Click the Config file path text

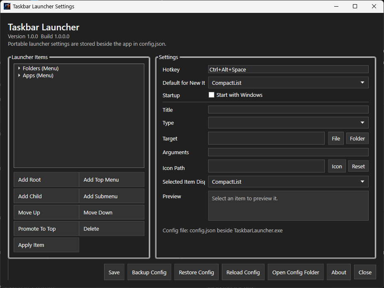(222, 230)
